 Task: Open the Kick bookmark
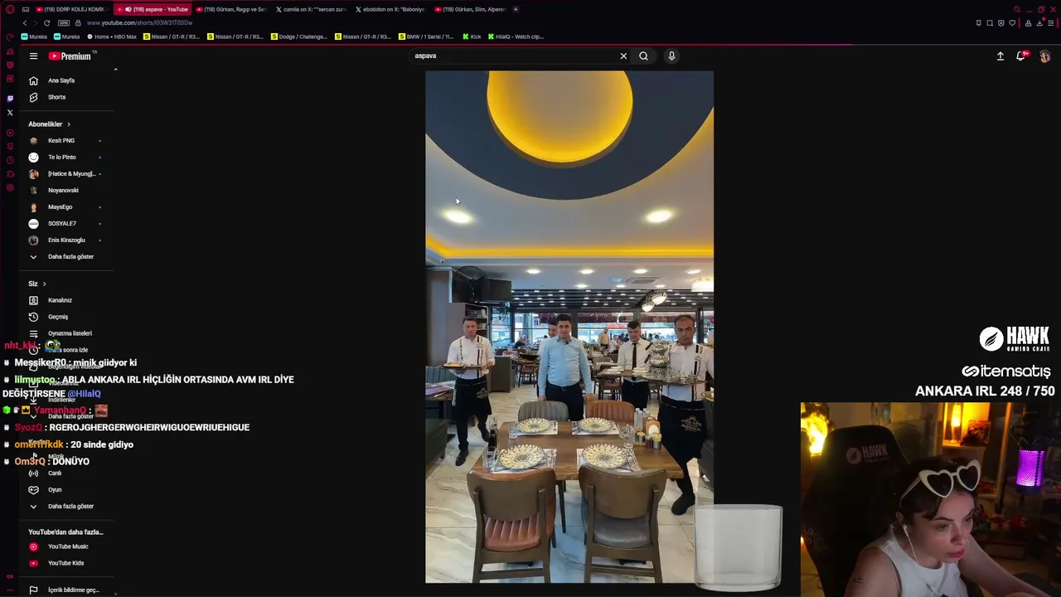(x=472, y=36)
